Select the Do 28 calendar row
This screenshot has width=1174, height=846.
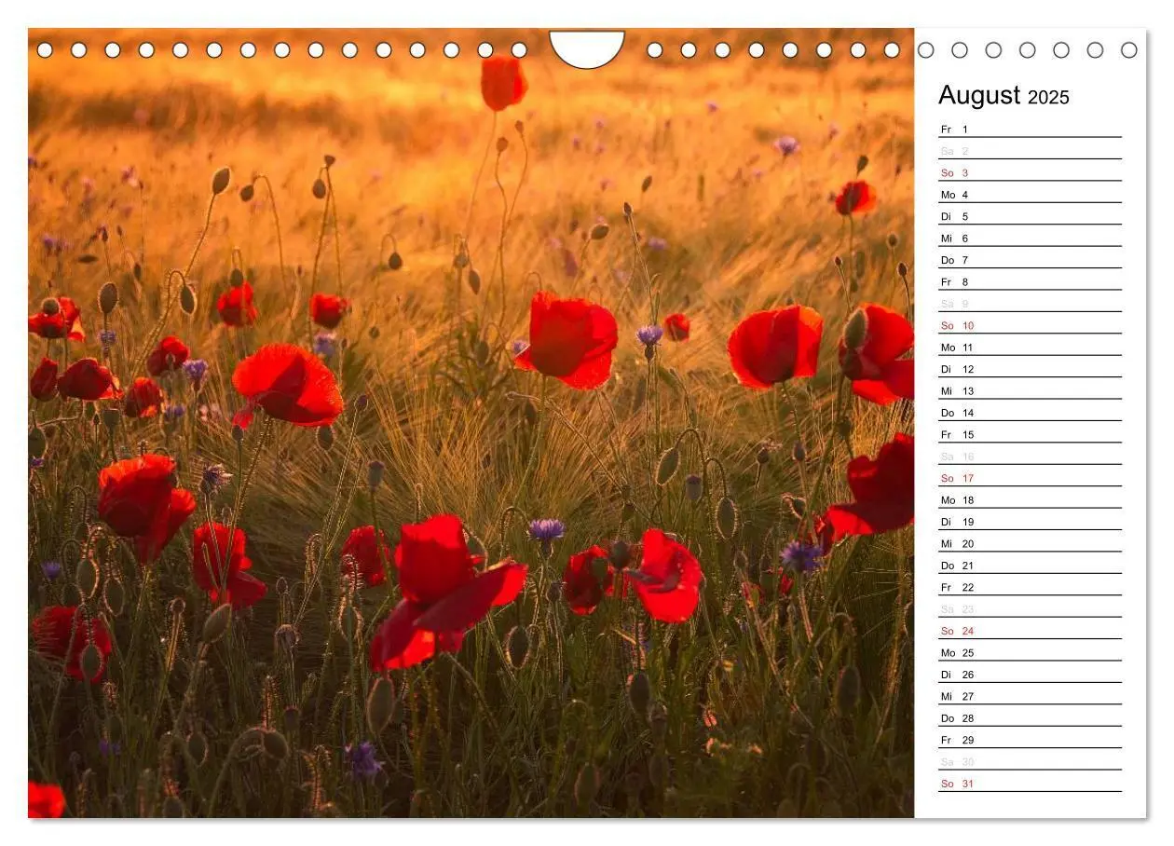1030,717
